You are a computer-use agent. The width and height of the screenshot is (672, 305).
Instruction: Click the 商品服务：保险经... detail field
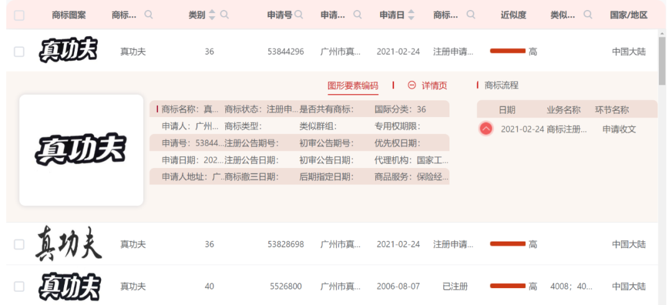[412, 177]
